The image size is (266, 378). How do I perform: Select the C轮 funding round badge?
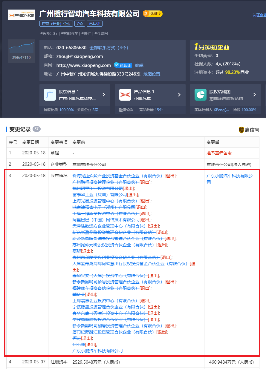coord(80,23)
